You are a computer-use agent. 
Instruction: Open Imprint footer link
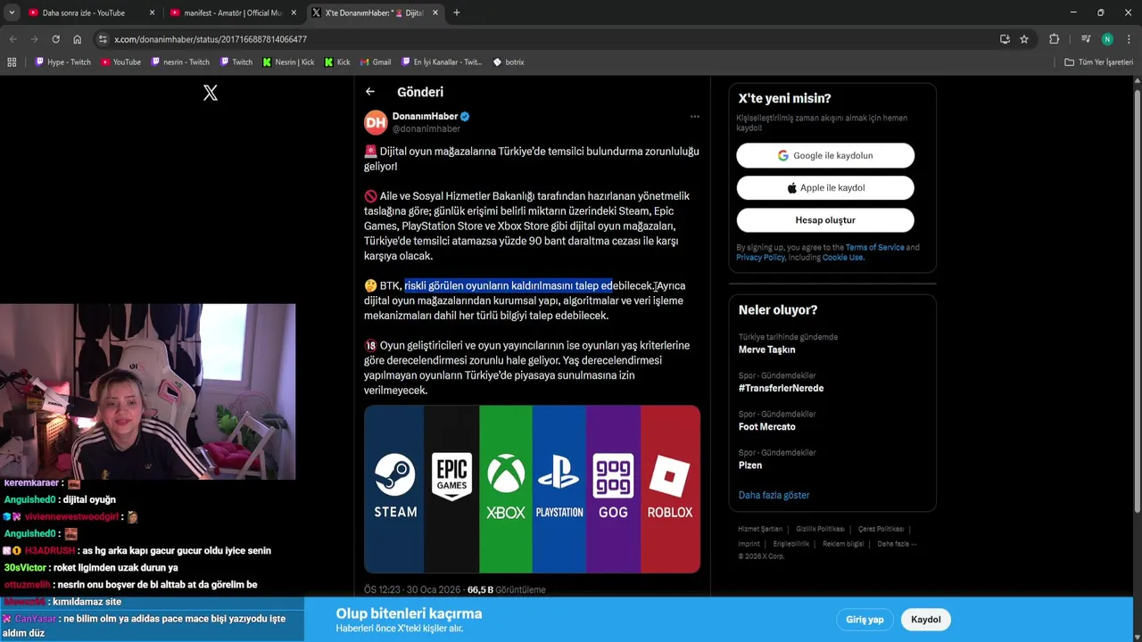pos(749,543)
